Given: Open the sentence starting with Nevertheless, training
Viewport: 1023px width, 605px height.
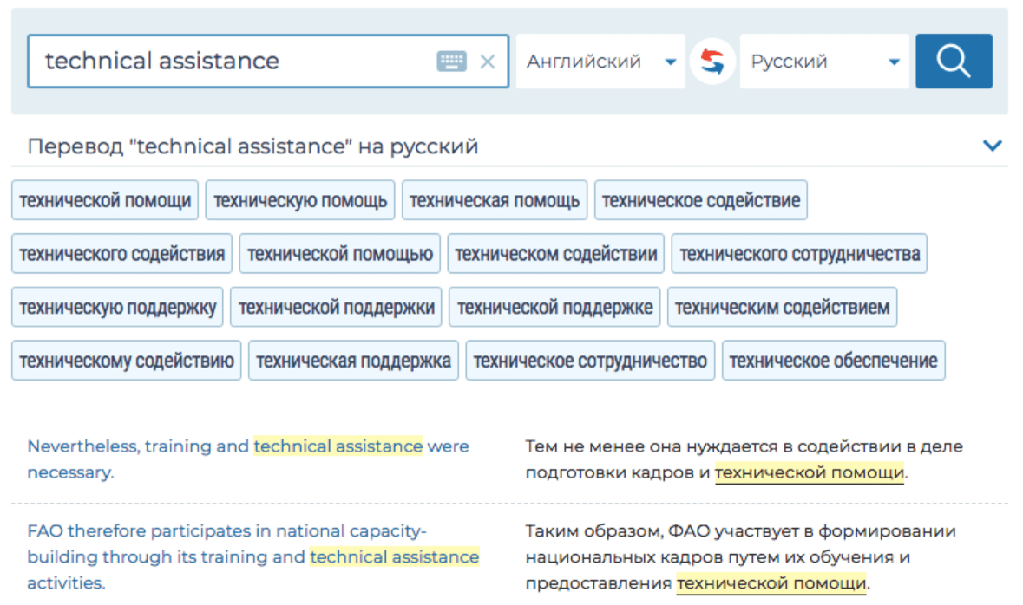Looking at the screenshot, I should [x=248, y=459].
